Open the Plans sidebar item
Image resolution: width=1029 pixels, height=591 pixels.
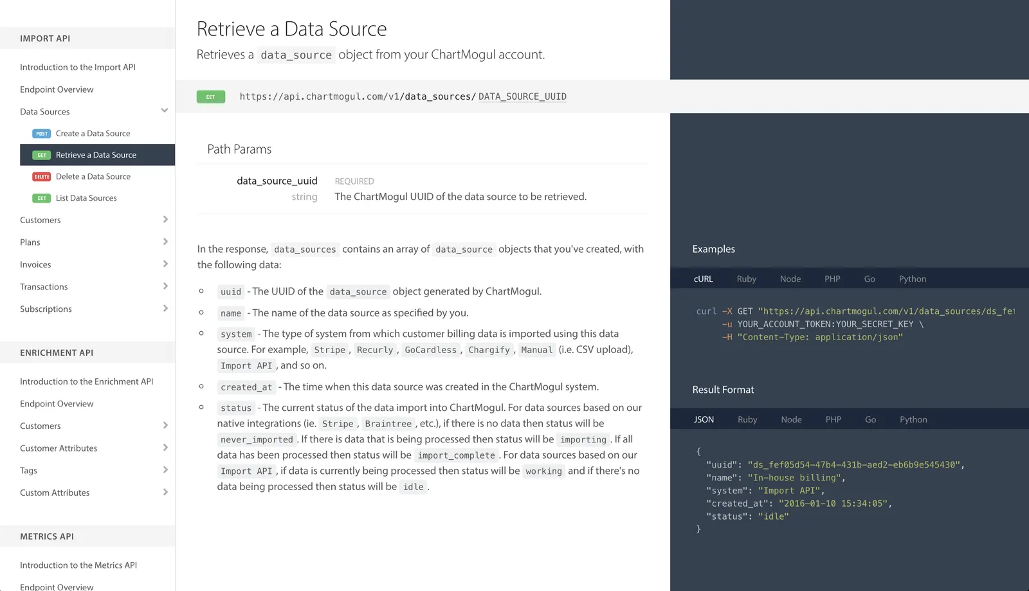(x=30, y=242)
